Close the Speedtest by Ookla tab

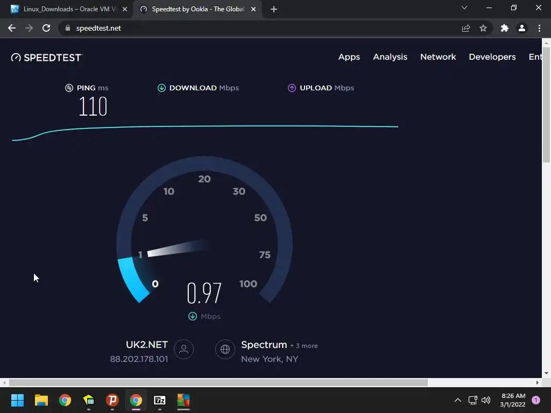click(253, 9)
